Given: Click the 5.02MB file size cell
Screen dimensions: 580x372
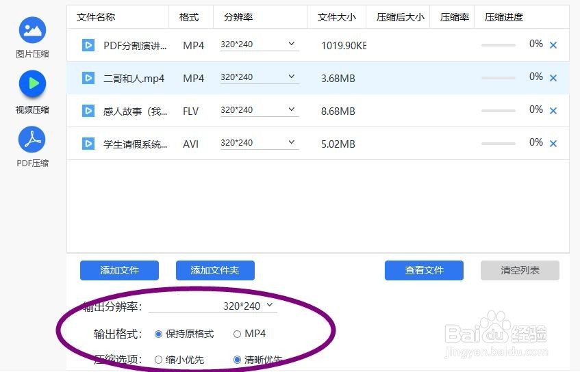Looking at the screenshot, I should (x=338, y=144).
